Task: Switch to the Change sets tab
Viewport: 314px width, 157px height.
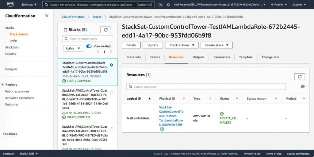Action: (x=270, y=57)
